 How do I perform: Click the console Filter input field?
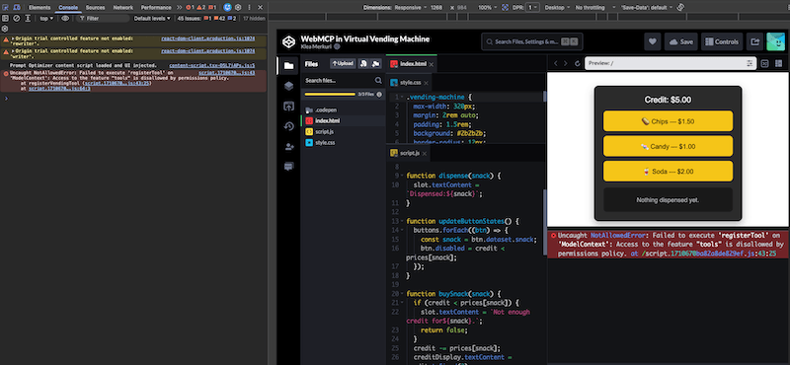tap(104, 18)
